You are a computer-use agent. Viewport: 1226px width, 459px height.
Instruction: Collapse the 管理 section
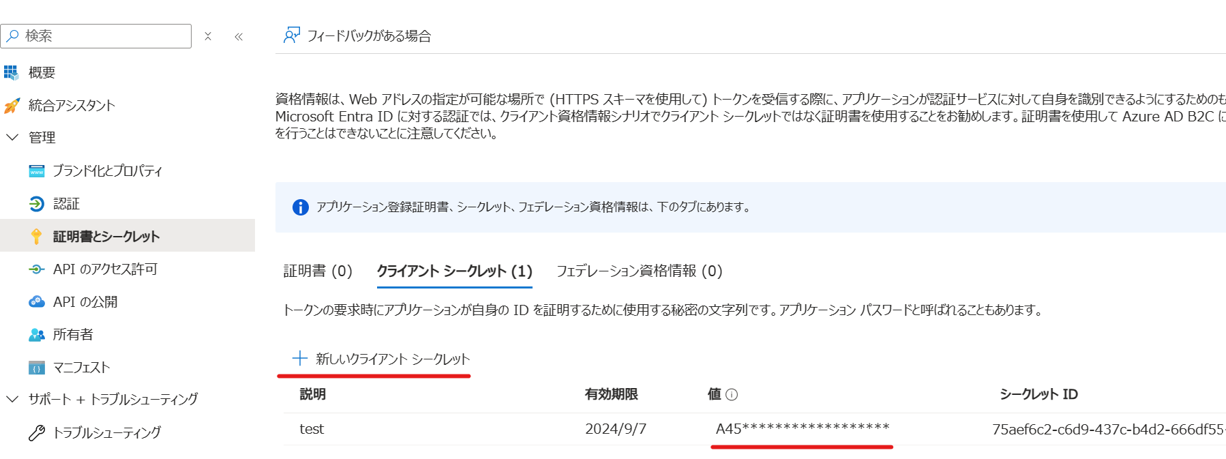[x=12, y=137]
